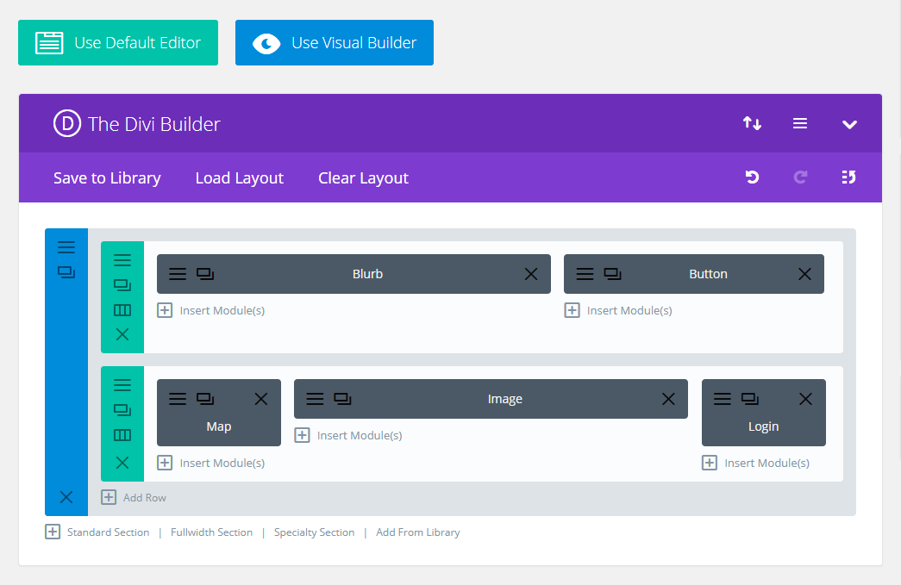This screenshot has height=585, width=901.
Task: Change second row column structure
Action: pyautogui.click(x=122, y=435)
